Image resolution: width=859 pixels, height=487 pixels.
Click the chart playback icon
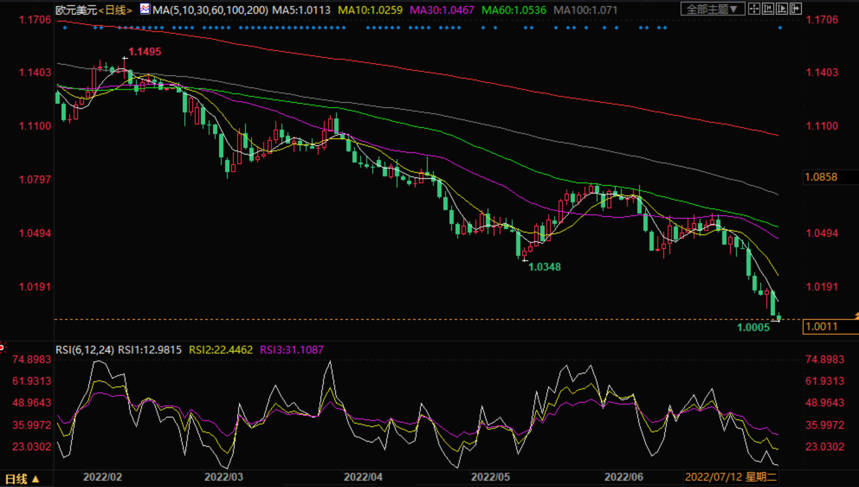(782, 9)
